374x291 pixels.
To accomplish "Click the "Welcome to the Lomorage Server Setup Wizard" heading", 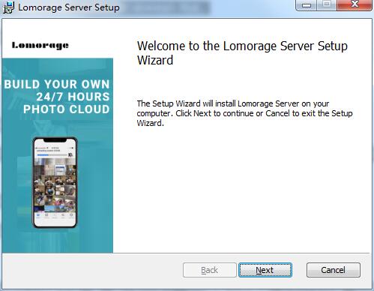I will pyautogui.click(x=242, y=53).
